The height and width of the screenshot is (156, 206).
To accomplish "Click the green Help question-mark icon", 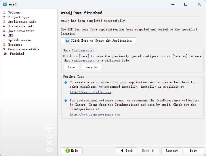I will 68,151.
